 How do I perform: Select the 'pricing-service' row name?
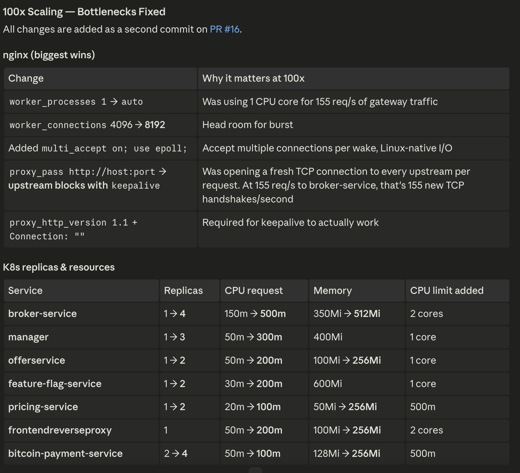(x=81, y=407)
